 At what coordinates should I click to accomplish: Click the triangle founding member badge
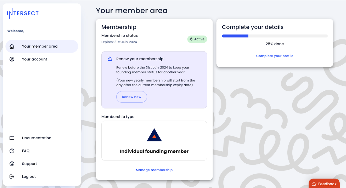[154, 135]
